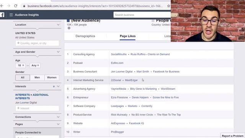Collapse the Age and Gender section chevron
This screenshot has width=245, height=138.
[58, 52]
